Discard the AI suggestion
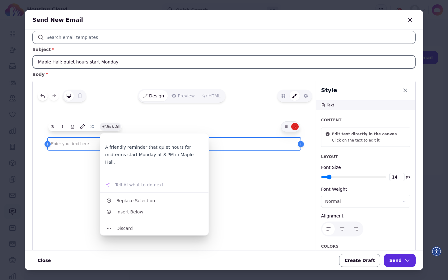This screenshot has height=280, width=448. pos(154,228)
